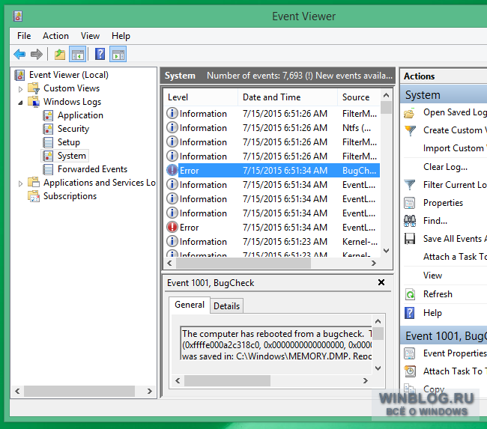
Task: Select the Security log
Action: pyautogui.click(x=73, y=129)
